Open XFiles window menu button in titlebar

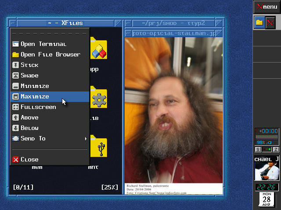[x=12, y=23]
